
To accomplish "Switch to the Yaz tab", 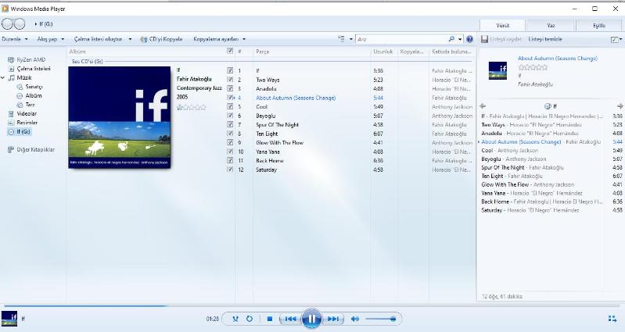I will [x=551, y=25].
